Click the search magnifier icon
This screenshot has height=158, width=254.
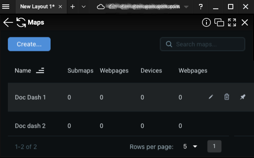(x=169, y=44)
